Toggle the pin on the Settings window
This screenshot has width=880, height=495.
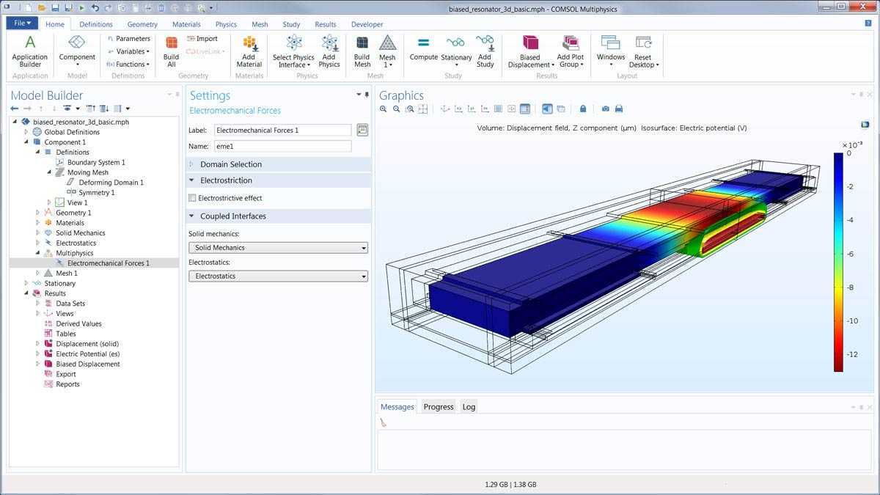point(366,95)
